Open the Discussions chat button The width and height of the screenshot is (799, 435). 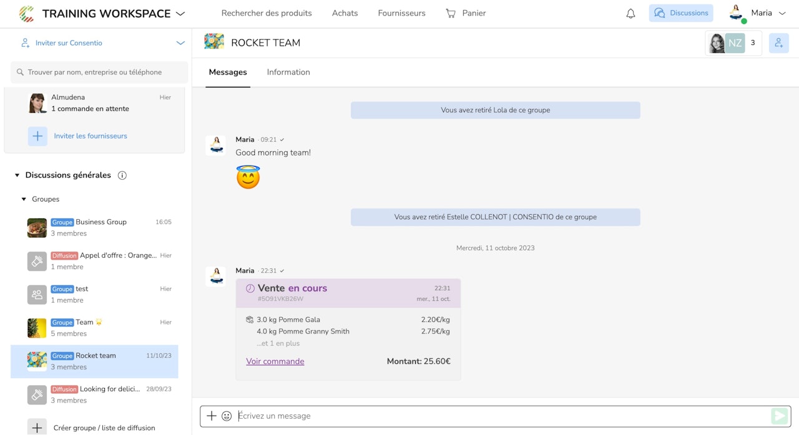coord(681,13)
